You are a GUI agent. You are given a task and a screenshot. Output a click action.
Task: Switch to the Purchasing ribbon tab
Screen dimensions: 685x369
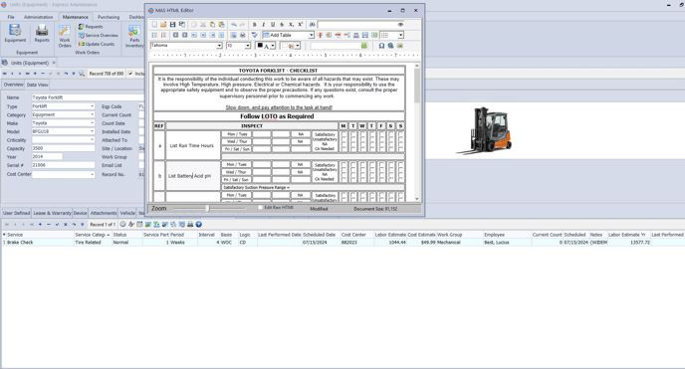pos(109,17)
